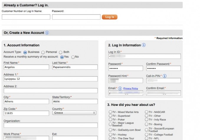200x140 pixels.
Task: Click the Password Hint field
Action: [x=125, y=81]
